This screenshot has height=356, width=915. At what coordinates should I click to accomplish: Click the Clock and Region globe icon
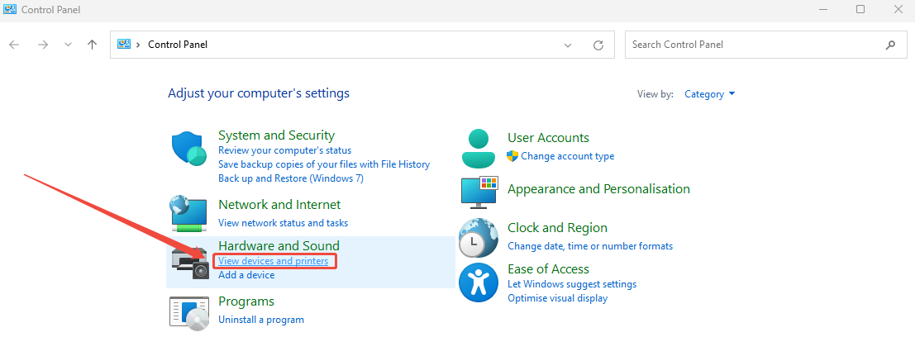[x=479, y=238]
